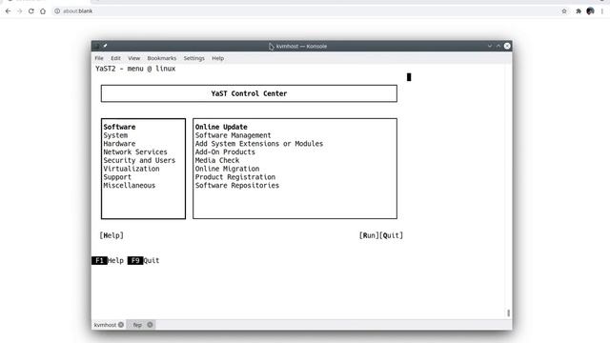Select the System category

tap(115, 135)
